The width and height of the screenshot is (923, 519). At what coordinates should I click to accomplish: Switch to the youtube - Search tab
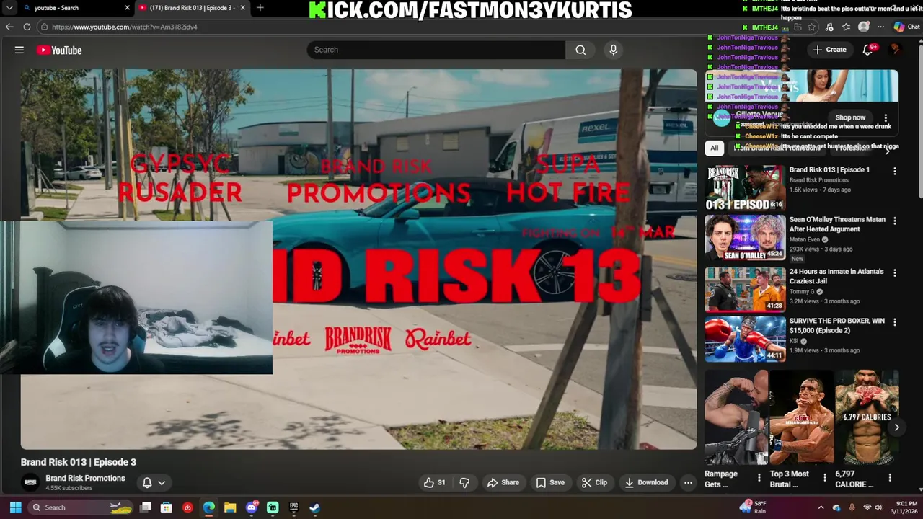[70, 8]
